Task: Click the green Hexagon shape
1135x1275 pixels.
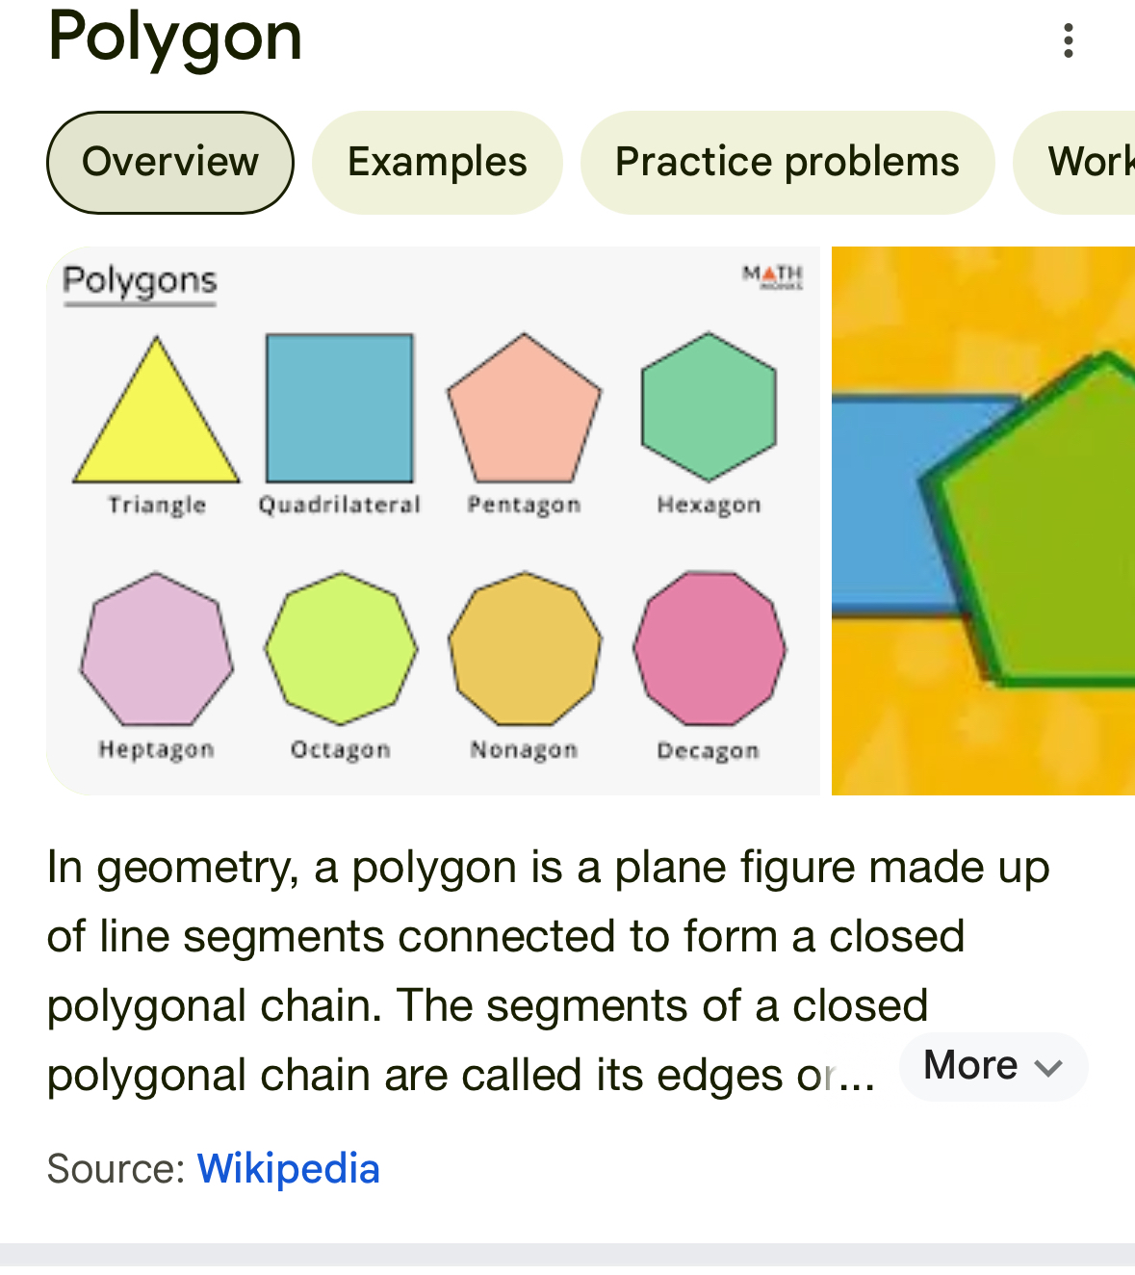Action: pos(709,406)
